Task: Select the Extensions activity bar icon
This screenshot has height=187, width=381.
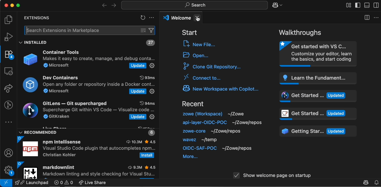Action: [x=8, y=54]
